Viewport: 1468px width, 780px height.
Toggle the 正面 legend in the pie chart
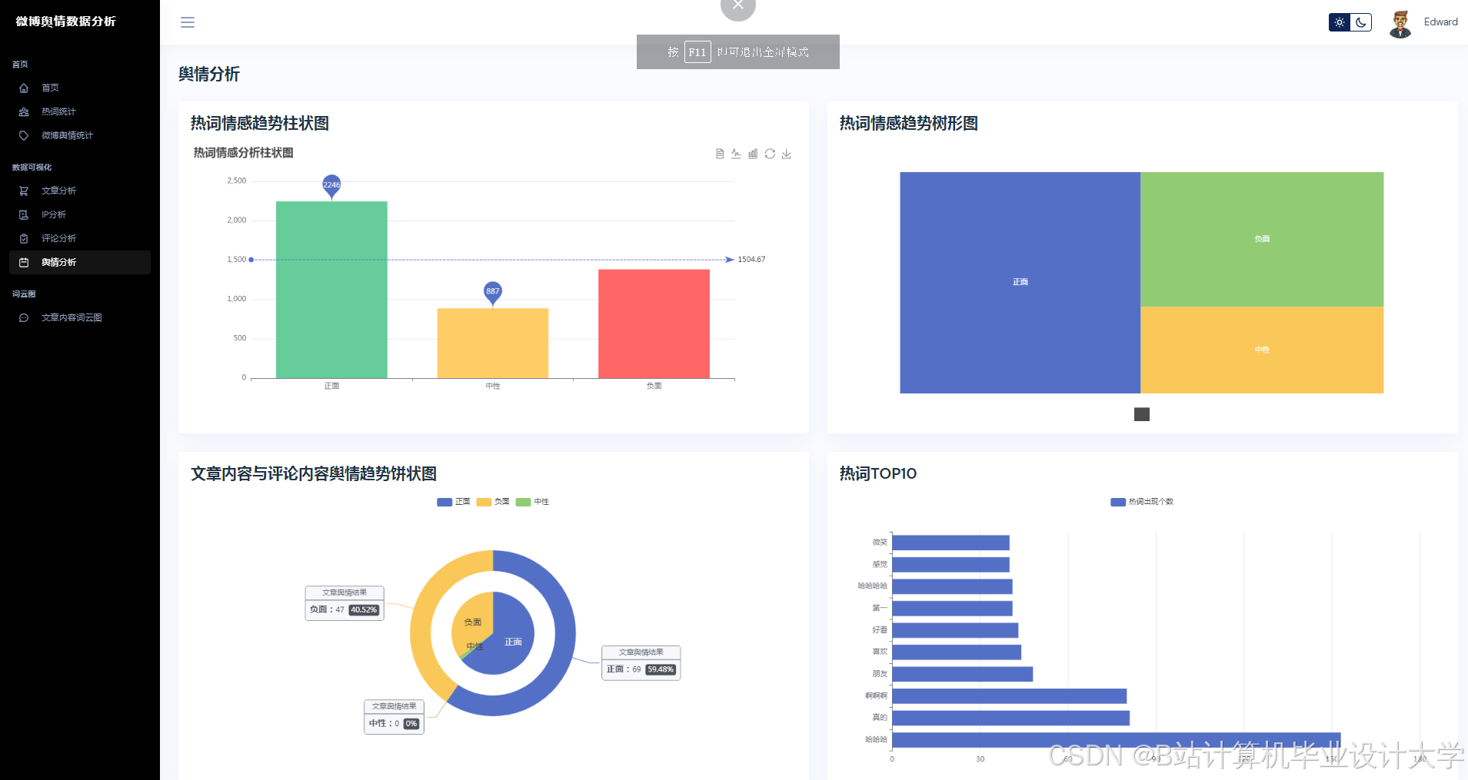pyautogui.click(x=454, y=501)
